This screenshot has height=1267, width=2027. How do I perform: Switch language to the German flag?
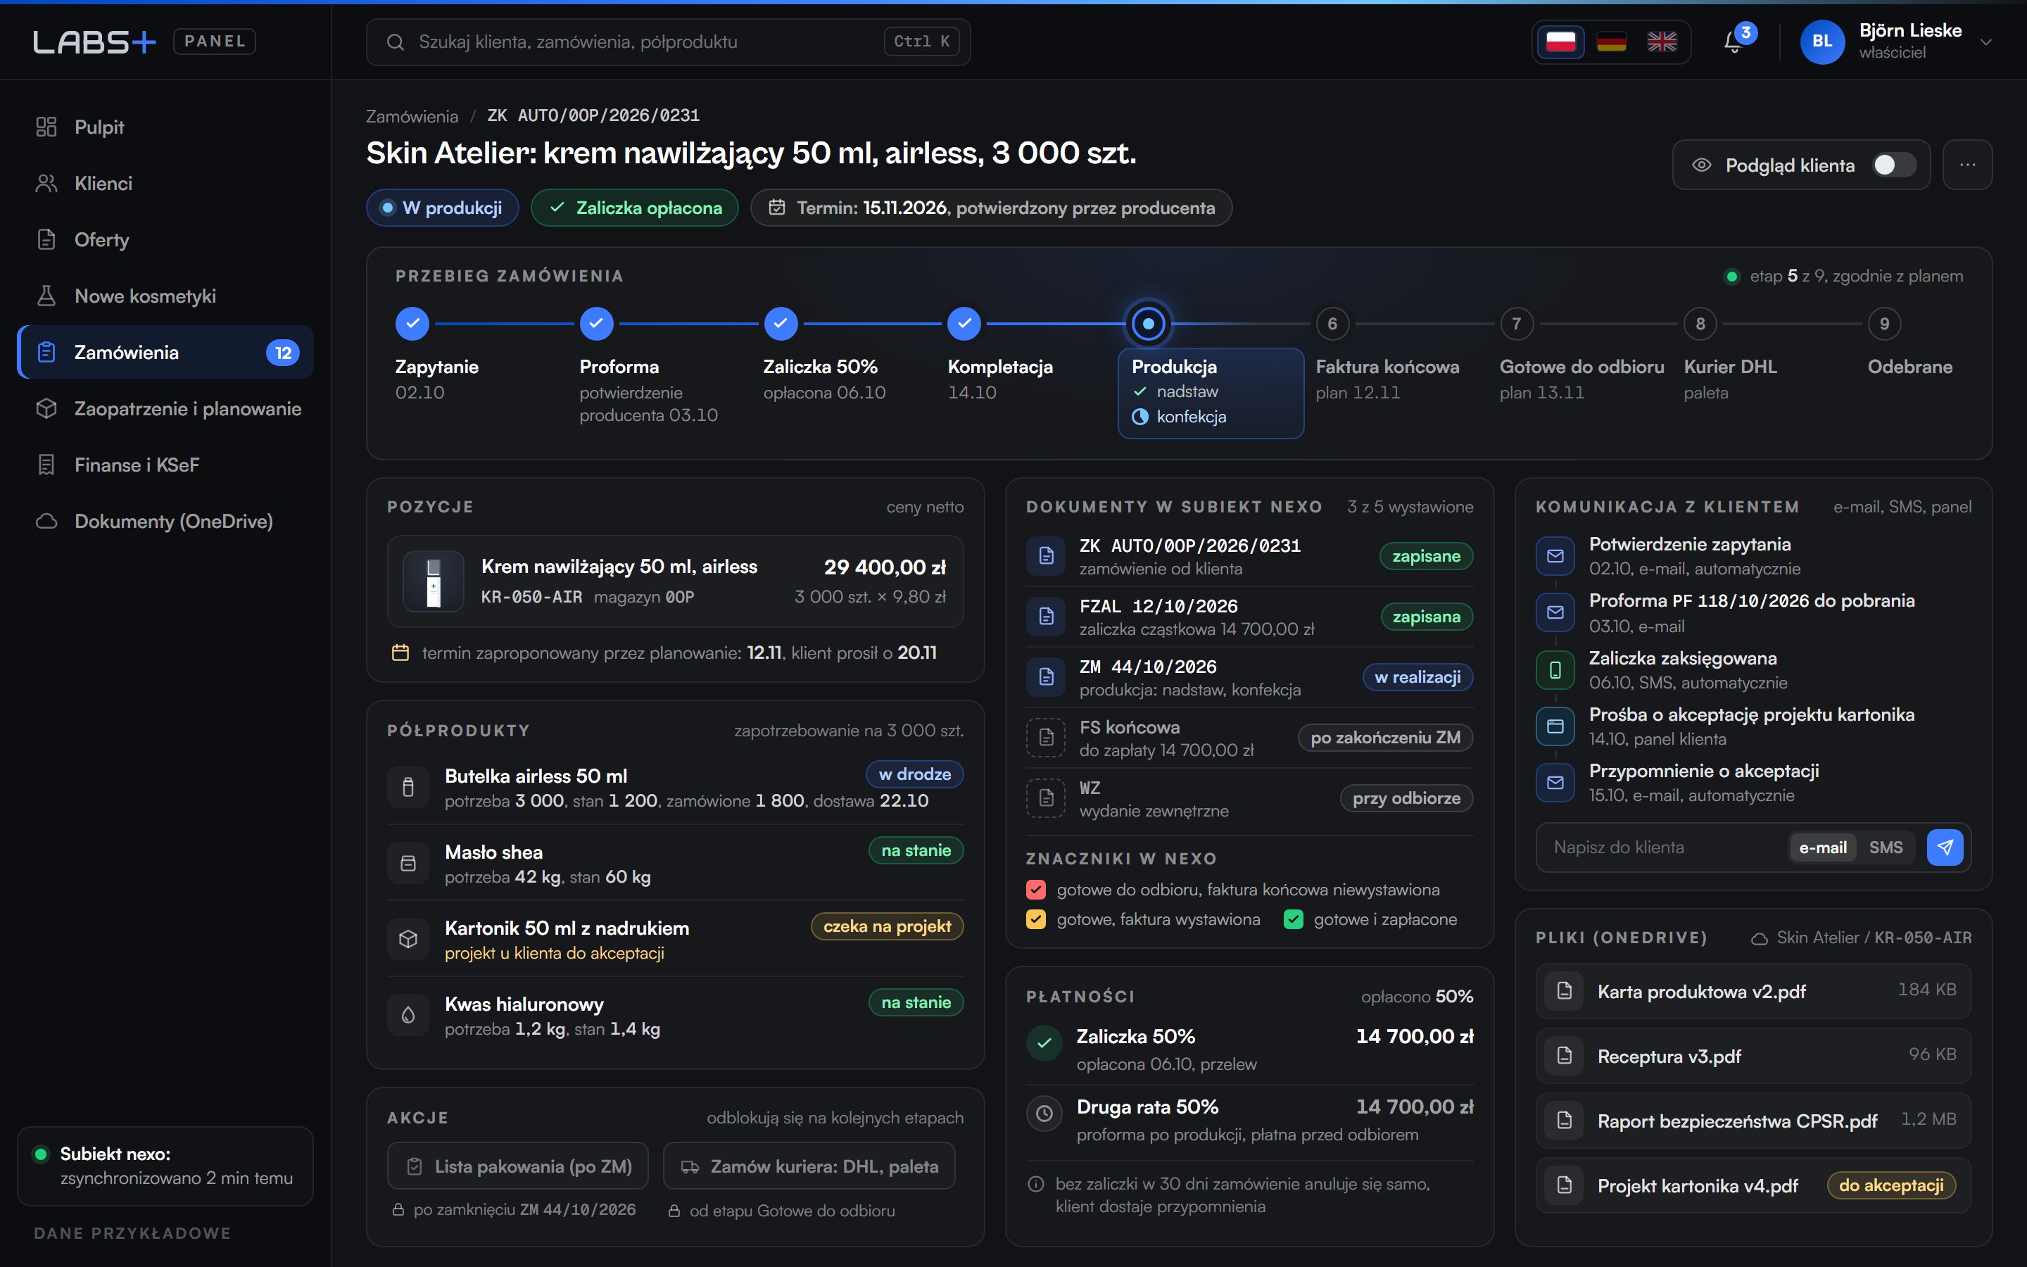click(x=1611, y=41)
